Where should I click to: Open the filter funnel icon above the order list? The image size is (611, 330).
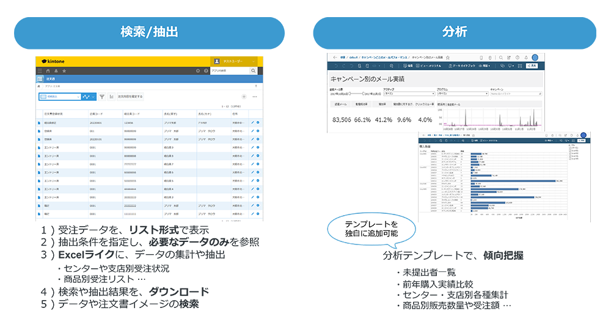coord(103,97)
